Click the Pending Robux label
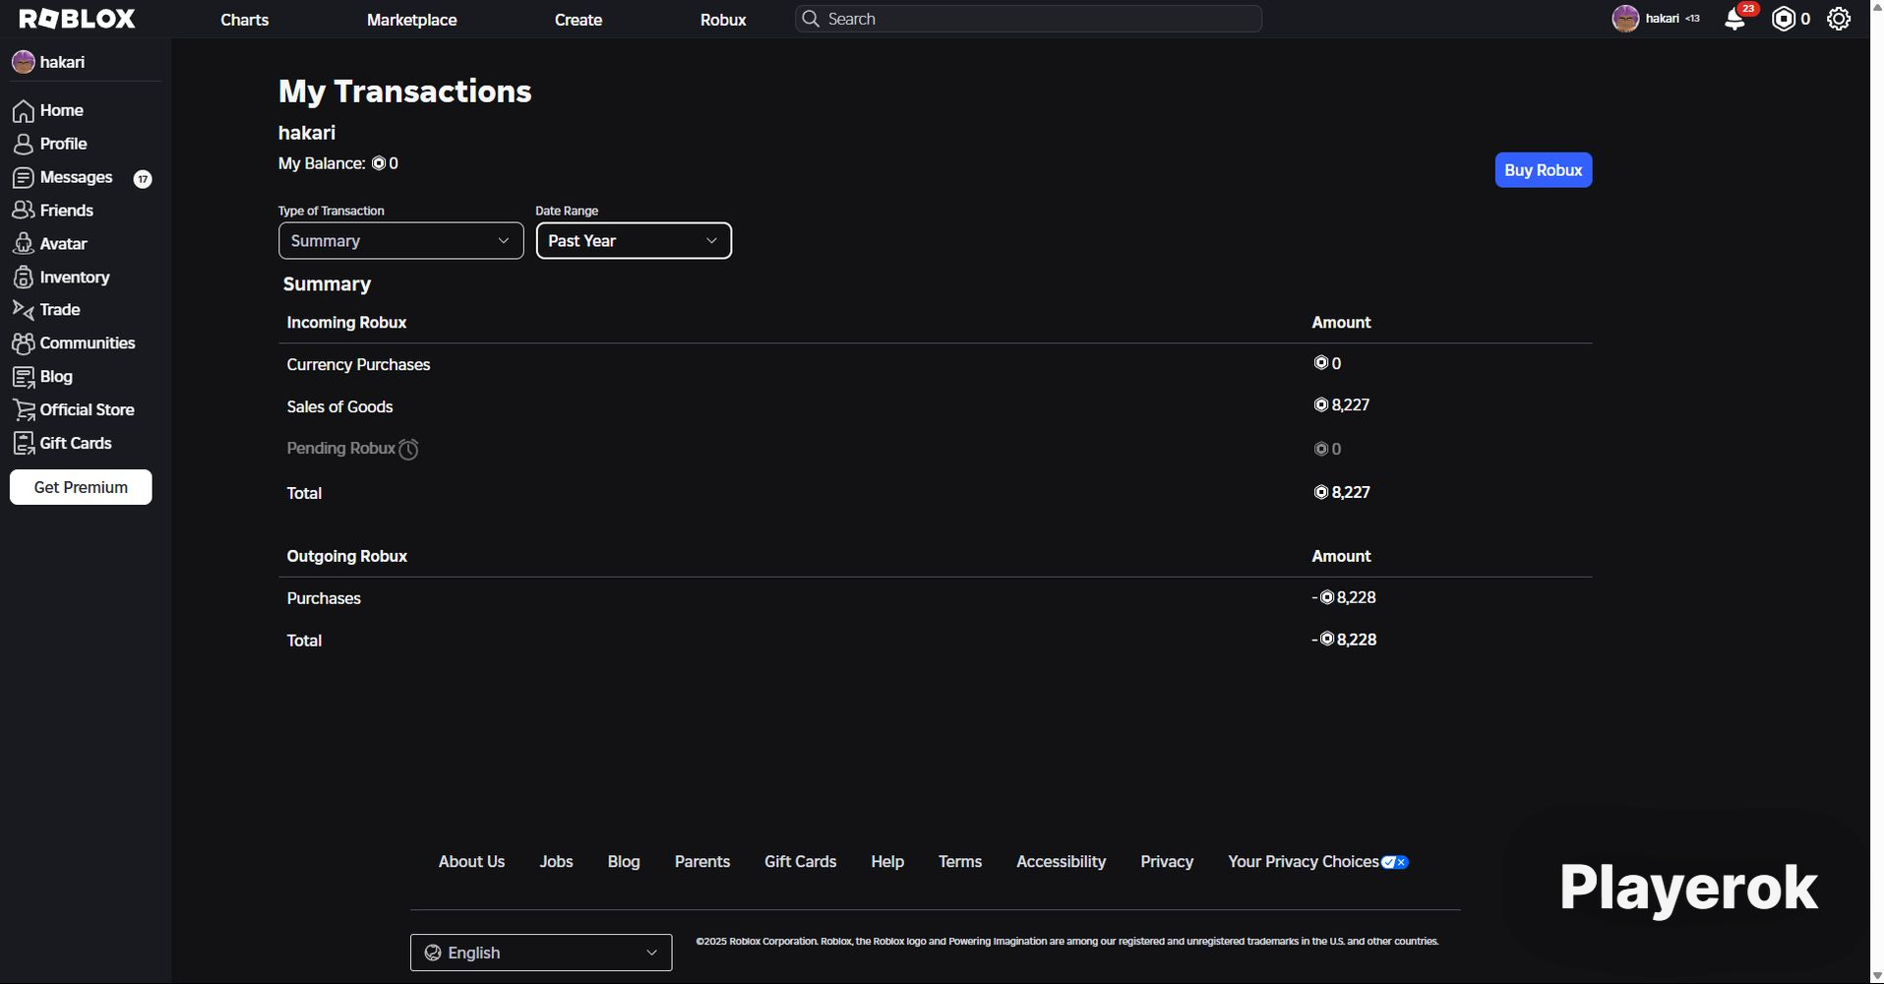Viewport: 1884px width, 984px height. coord(340,449)
